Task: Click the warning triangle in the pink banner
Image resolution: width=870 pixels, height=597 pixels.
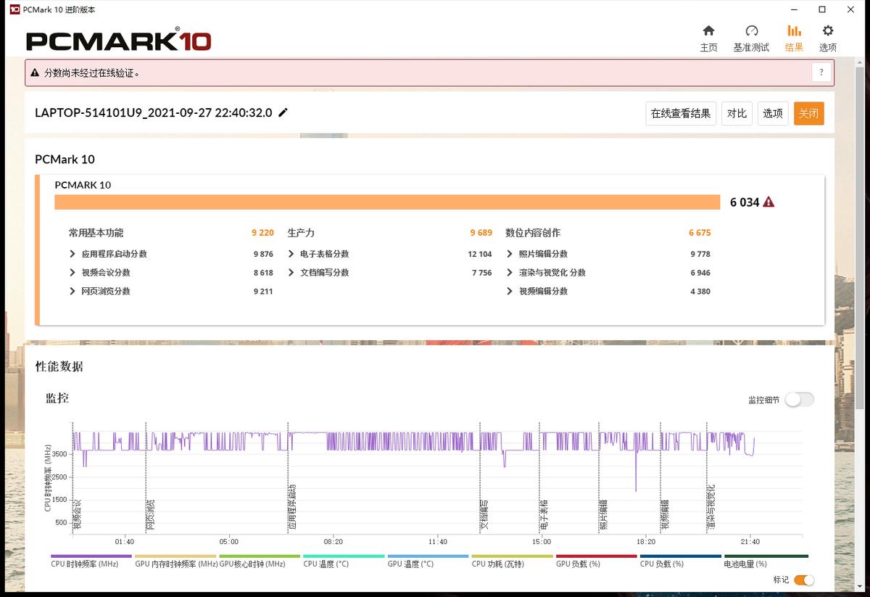Action: 34,73
